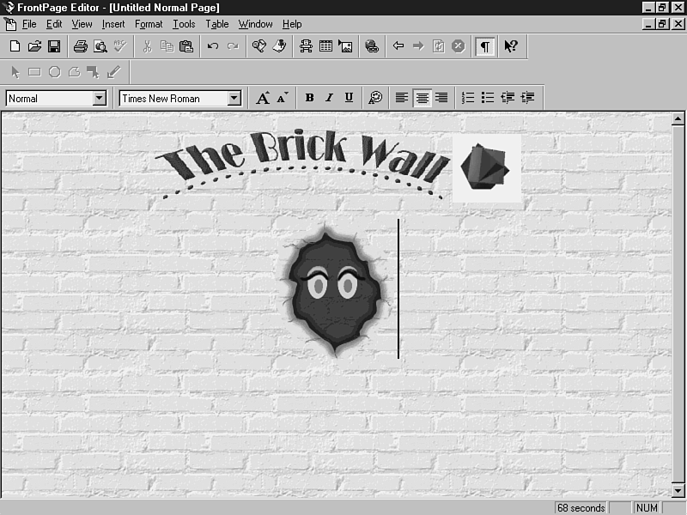Choose the Rectangle hotspot tool
Image resolution: width=687 pixels, height=515 pixels.
(x=34, y=72)
